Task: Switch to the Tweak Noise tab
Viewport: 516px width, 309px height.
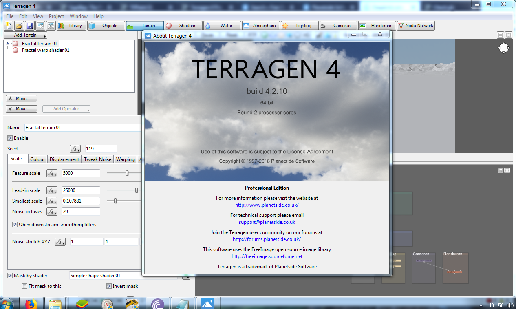Action: (x=97, y=159)
